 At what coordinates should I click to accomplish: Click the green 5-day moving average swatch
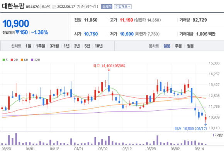click(x=4, y=60)
